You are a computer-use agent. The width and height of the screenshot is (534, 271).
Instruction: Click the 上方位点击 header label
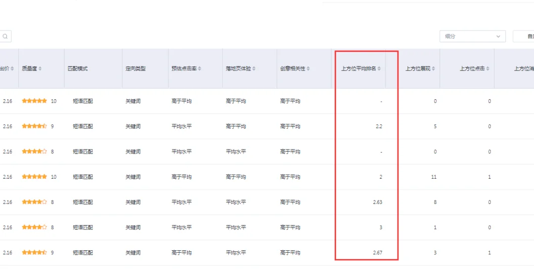472,69
